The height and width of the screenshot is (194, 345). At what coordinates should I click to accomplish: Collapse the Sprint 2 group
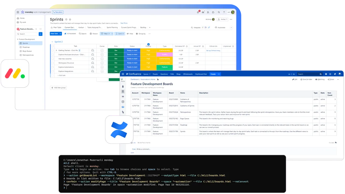[x=52, y=42]
